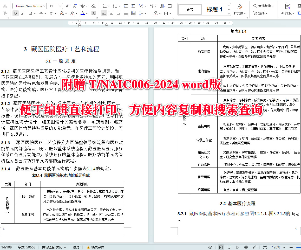
Task: Click the word count showing 字数: 50668
Action: click(x=27, y=247)
